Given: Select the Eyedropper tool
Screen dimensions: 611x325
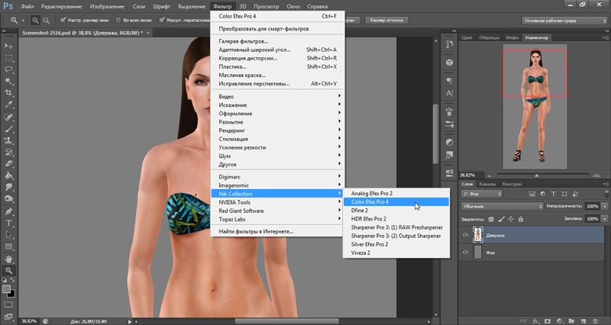Looking at the screenshot, I should pos(8,105).
